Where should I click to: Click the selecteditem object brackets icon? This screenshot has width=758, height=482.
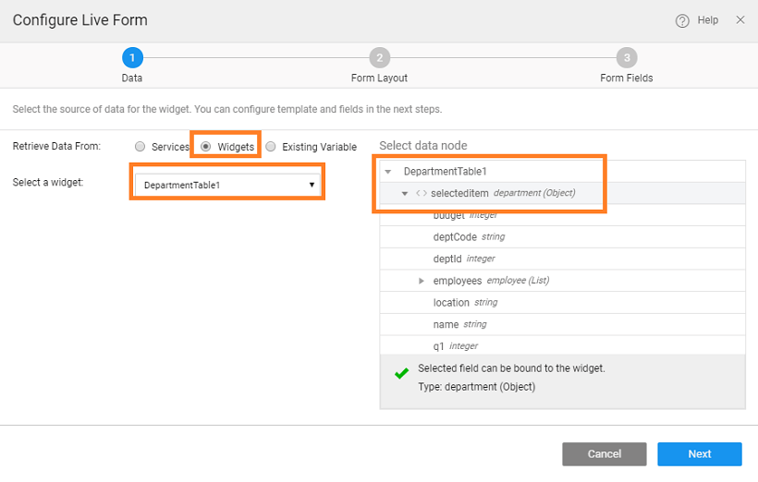[421, 193]
